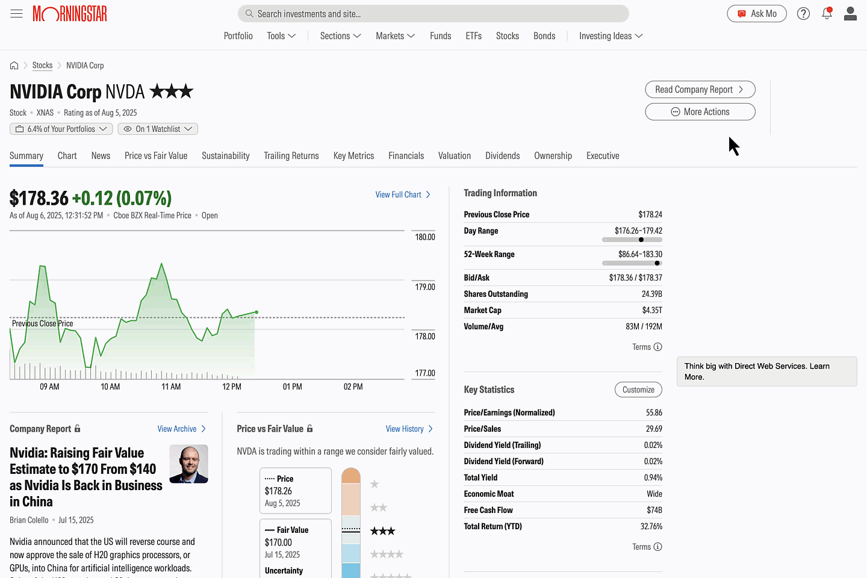Screen dimensions: 867x578
Task: Open the hamburger navigation menu
Action: coord(16,13)
